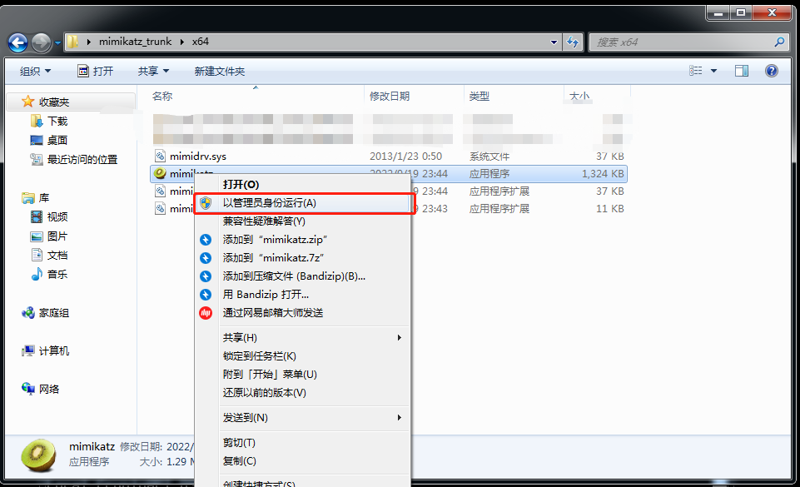Click the UAC shield icon in menu
The width and height of the screenshot is (800, 487).
pos(206,203)
